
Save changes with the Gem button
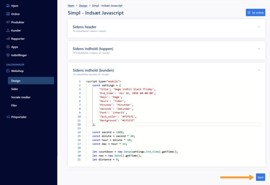[260, 177]
